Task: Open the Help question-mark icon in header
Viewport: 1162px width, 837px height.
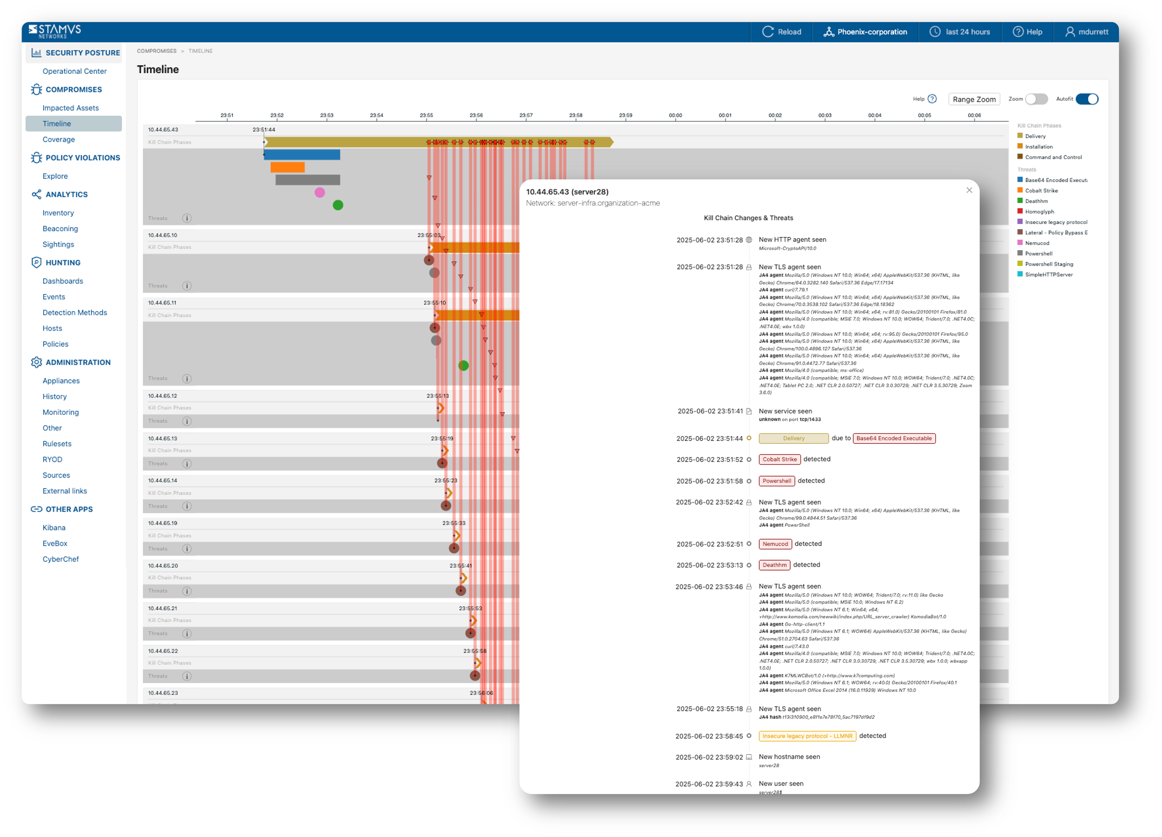Action: click(x=1018, y=32)
